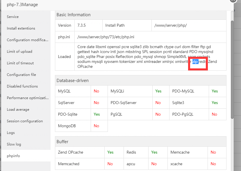Screen dimensions: 241x171
Task: Click the Basic Information section header
Action: (74, 15)
